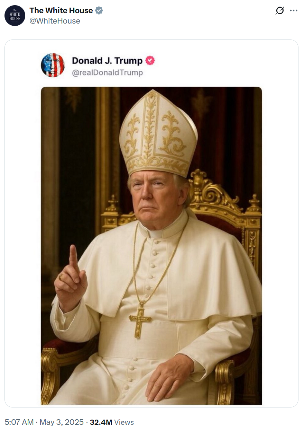This screenshot has height=430, width=304.
Task: Click the pink verified badge beside Donald J. Trump
Action: click(150, 61)
